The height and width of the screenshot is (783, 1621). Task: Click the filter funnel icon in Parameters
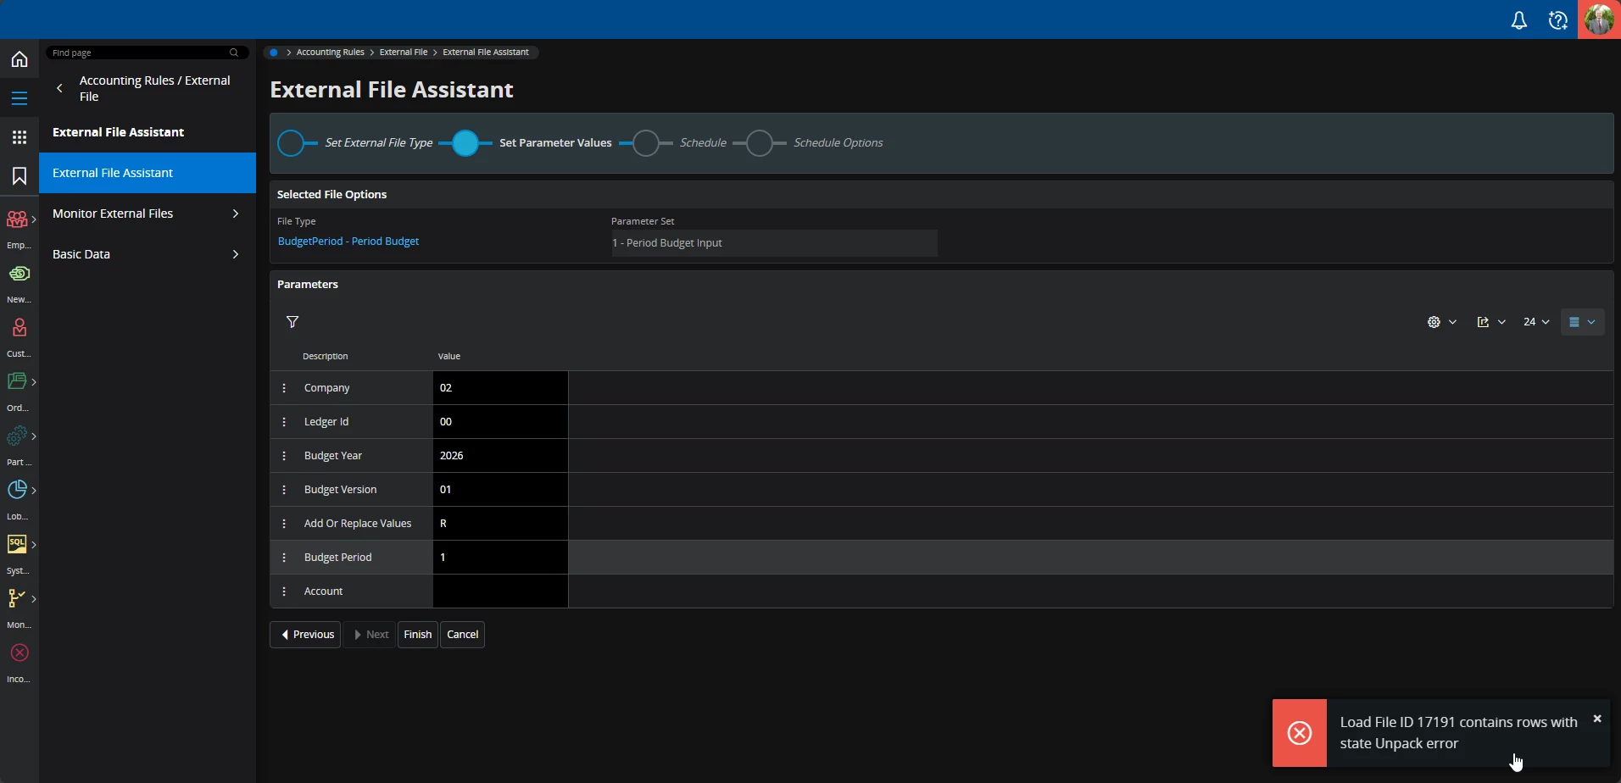tap(292, 322)
